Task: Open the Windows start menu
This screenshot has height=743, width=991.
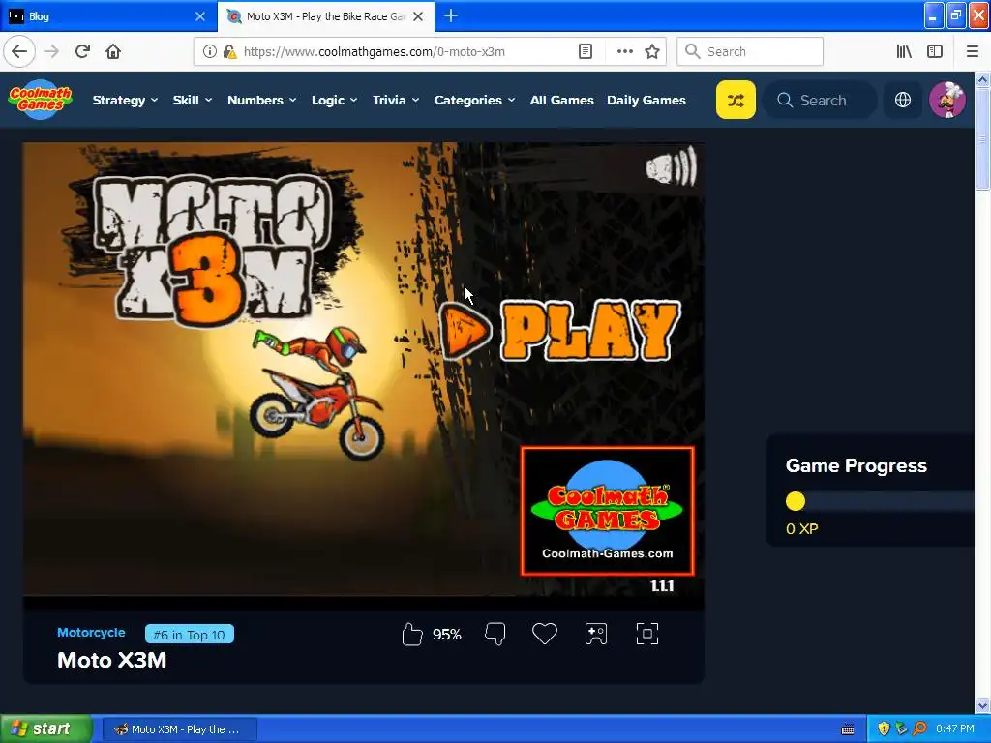Action: click(x=45, y=728)
